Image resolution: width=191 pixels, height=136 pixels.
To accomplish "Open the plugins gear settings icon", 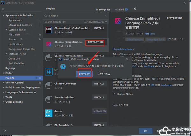I will click(x=135, y=9).
